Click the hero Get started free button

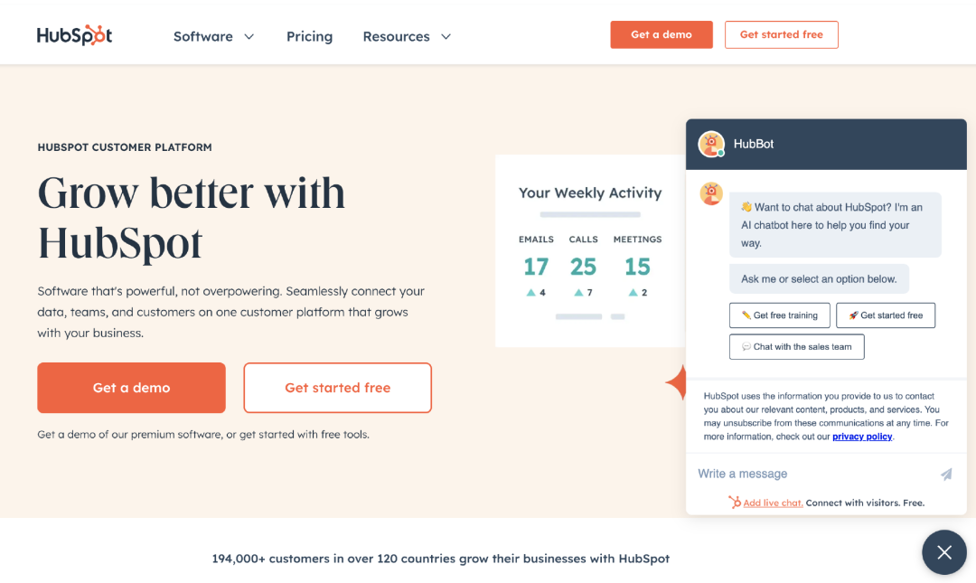pos(337,388)
